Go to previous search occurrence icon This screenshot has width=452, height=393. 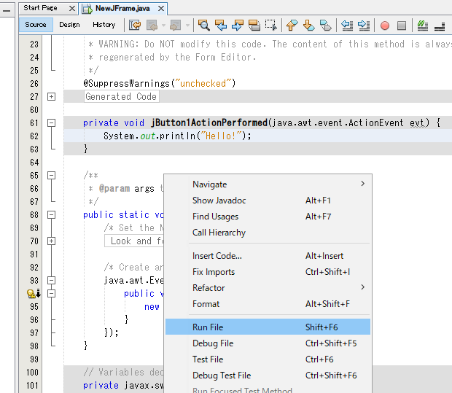(221, 26)
